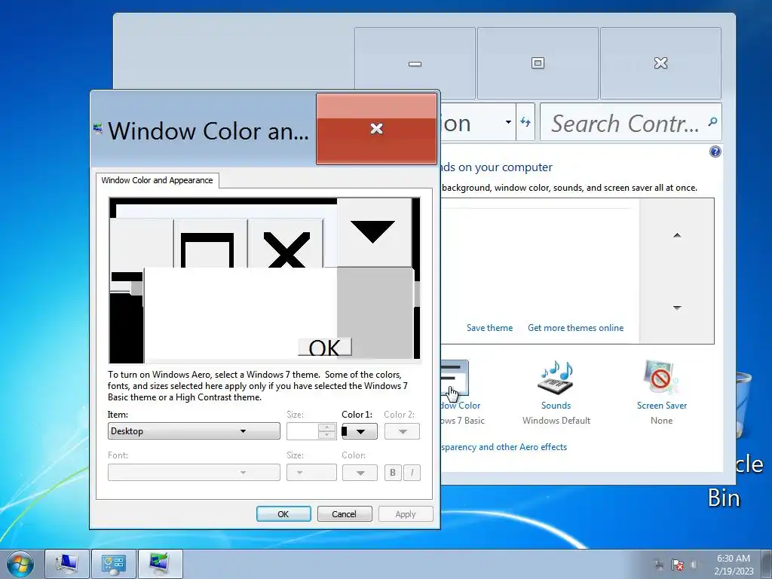Click address bar history dropdown arrow
772x579 pixels.
click(x=508, y=121)
